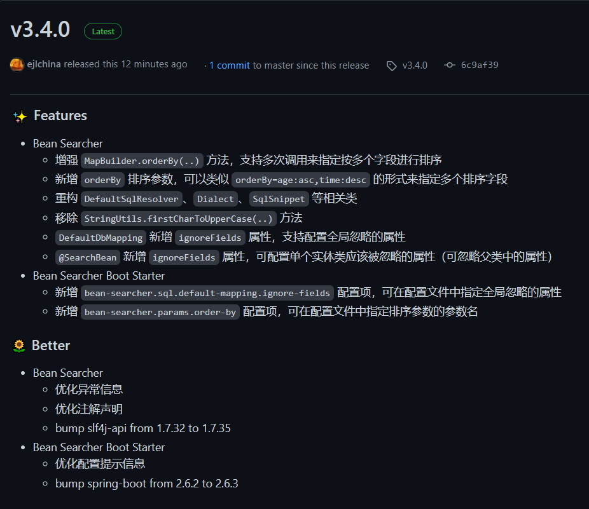Click the ignore-fields configuration code span

point(207,293)
